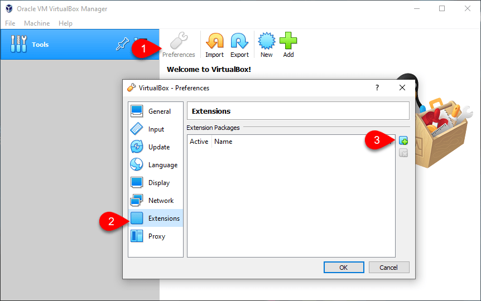This screenshot has width=481, height=301.
Task: Click the Language globe icon
Action: (x=137, y=164)
